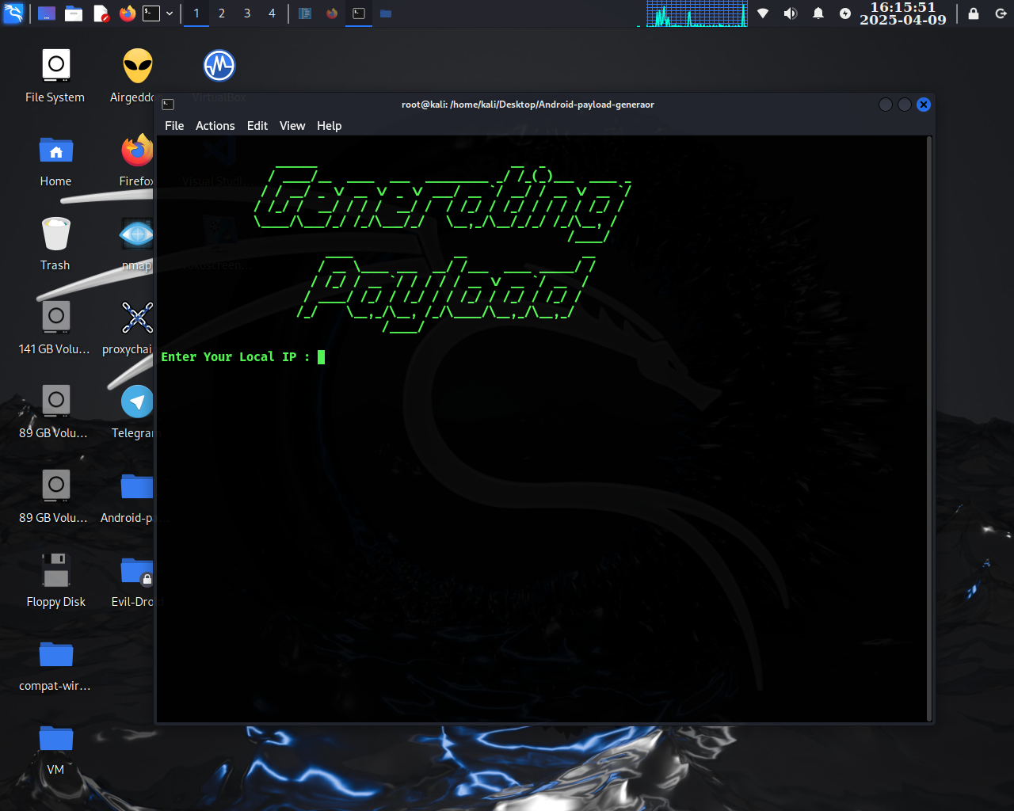Viewport: 1014px width, 811px height.
Task: Click the network icon in the system tray
Action: [762, 13]
